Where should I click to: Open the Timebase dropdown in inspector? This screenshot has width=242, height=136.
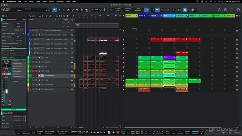tap(19, 23)
